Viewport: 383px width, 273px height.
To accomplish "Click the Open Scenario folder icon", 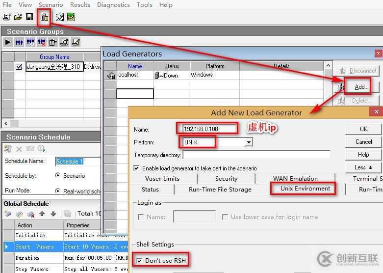I will (18, 17).
